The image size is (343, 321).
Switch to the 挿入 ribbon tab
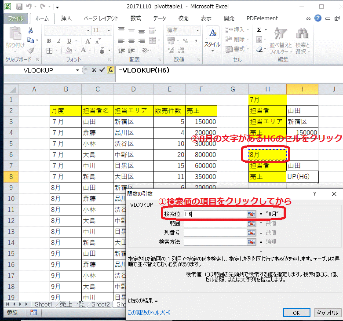pyautogui.click(x=66, y=18)
